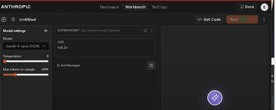Expand the system prompt field arrows
The width and height of the screenshot is (276, 110).
pyautogui.click(x=151, y=31)
